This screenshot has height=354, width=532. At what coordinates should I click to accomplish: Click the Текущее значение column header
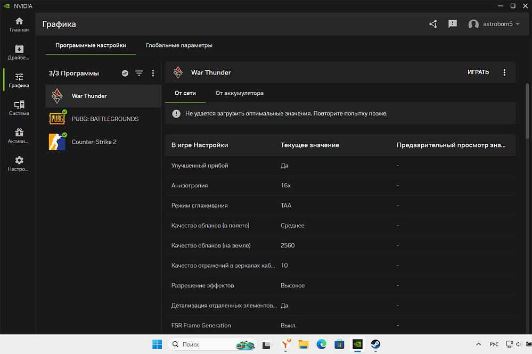point(310,145)
